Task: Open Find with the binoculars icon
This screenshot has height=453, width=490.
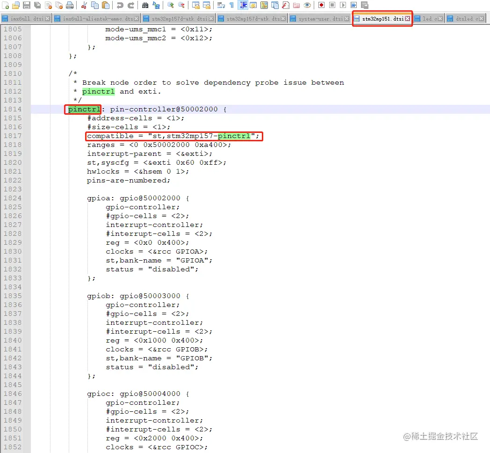Action: [145, 5]
